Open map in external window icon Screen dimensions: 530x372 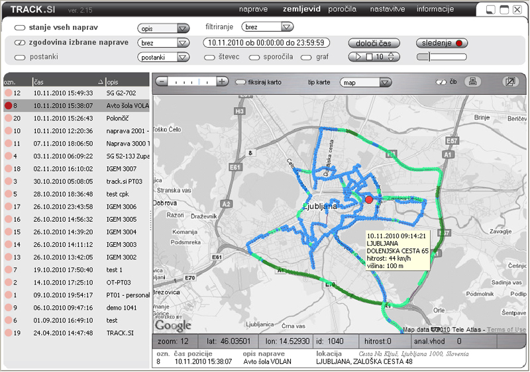[509, 81]
